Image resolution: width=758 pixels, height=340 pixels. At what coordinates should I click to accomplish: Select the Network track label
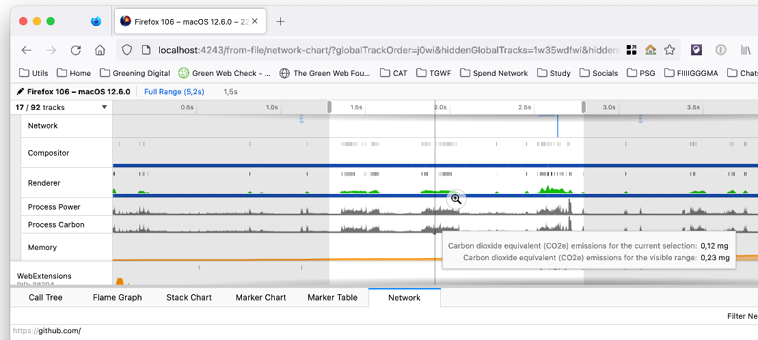pyautogui.click(x=42, y=126)
